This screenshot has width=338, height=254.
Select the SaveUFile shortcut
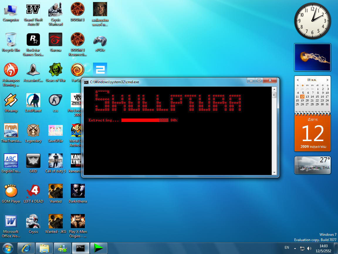coord(55,133)
